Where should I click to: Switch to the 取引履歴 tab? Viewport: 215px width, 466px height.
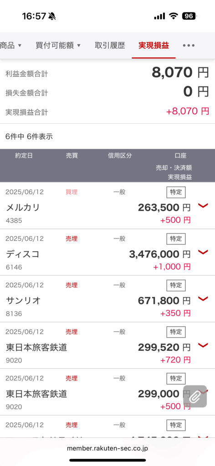click(x=110, y=46)
